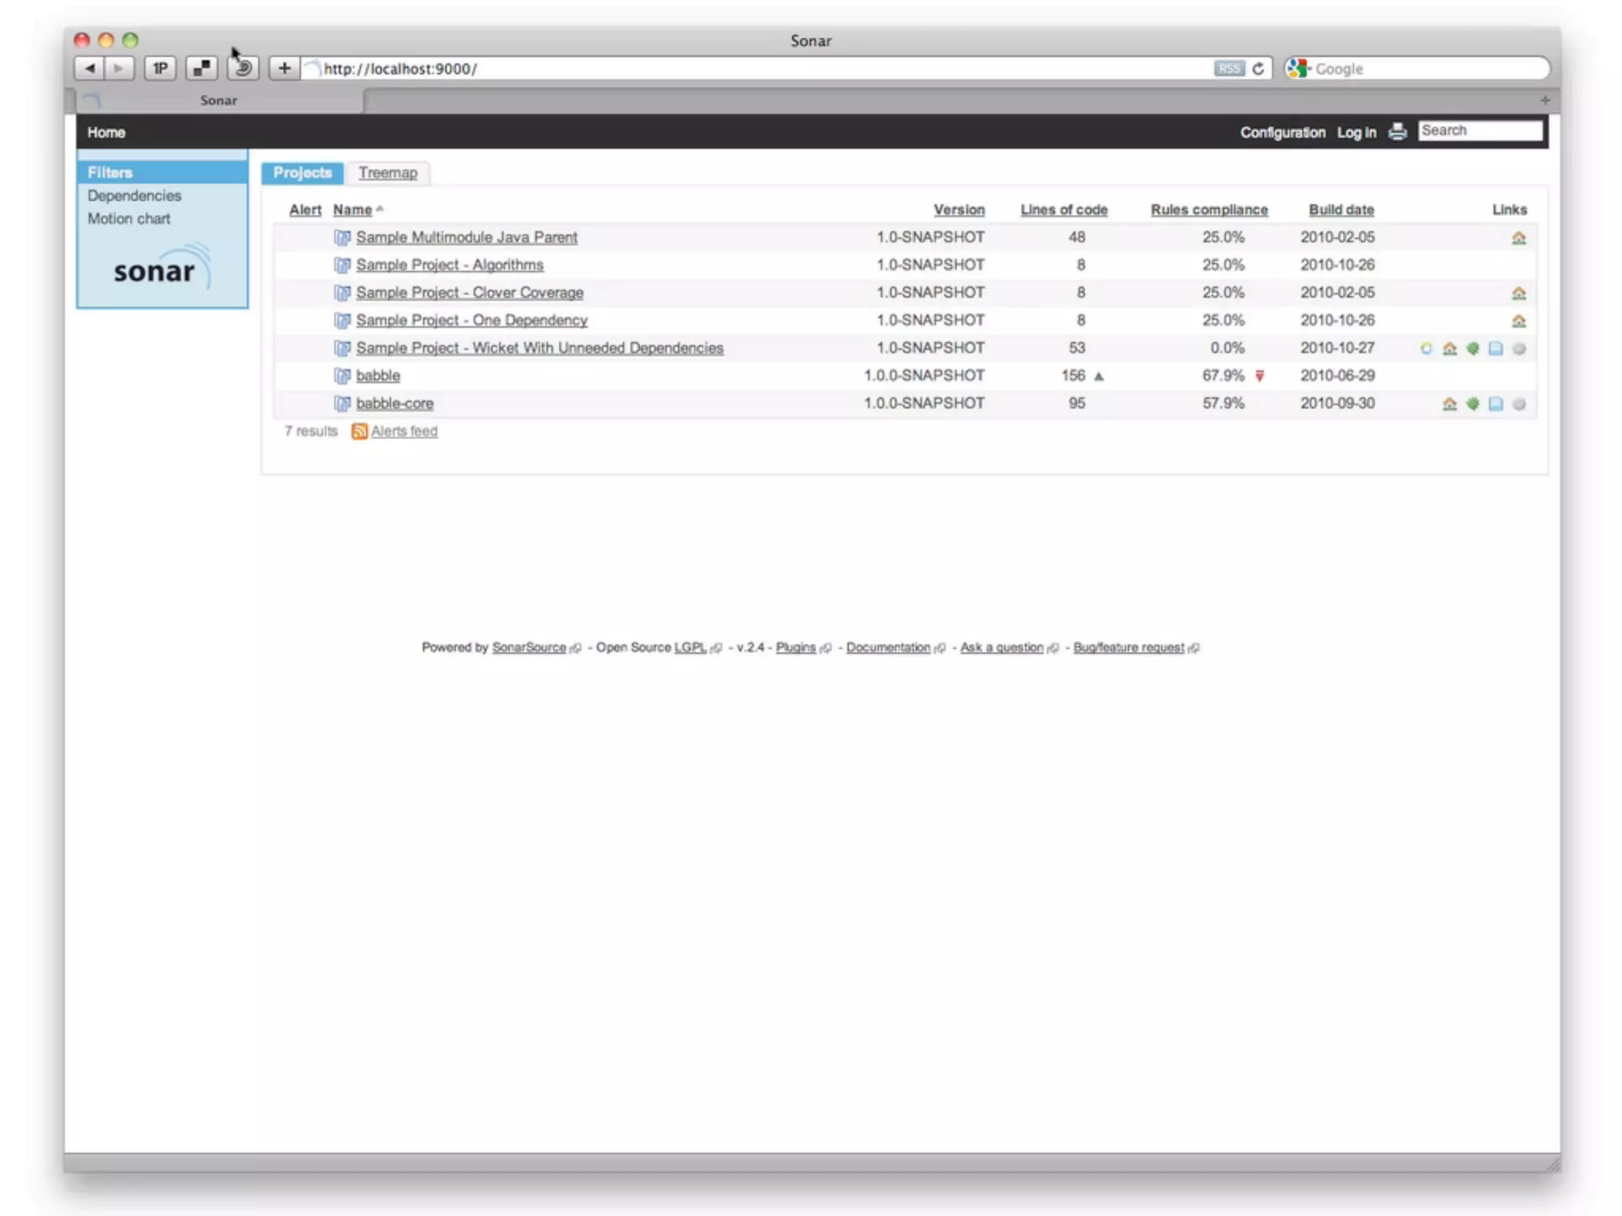Viewport: 1622px width, 1216px height.
Task: Open Dependencies in the left sidebar
Action: coord(134,196)
